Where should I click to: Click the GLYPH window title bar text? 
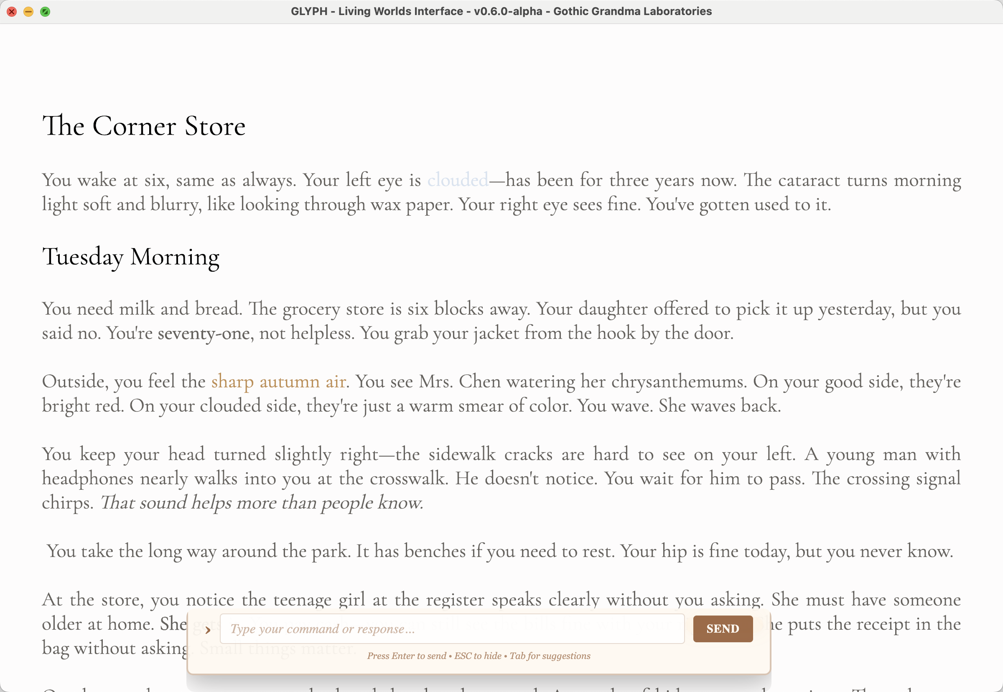coord(501,11)
